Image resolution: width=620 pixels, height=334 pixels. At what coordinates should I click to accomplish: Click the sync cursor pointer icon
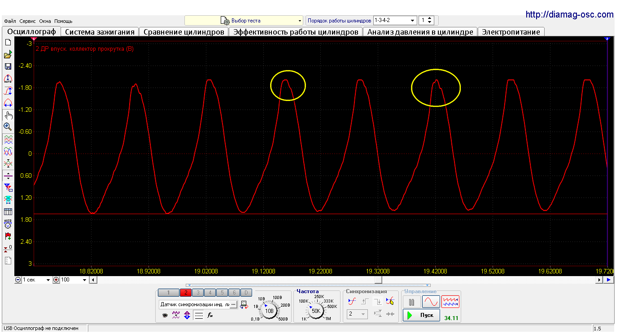390,302
